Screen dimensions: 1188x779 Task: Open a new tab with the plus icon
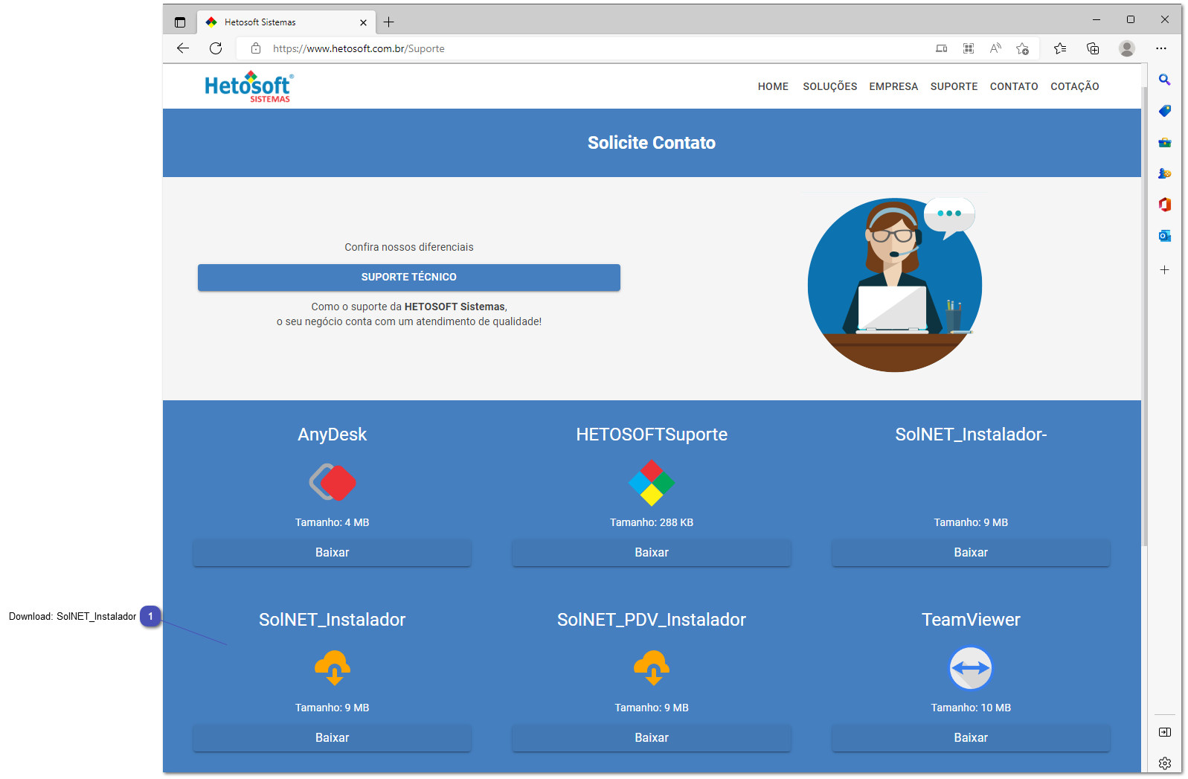[389, 22]
